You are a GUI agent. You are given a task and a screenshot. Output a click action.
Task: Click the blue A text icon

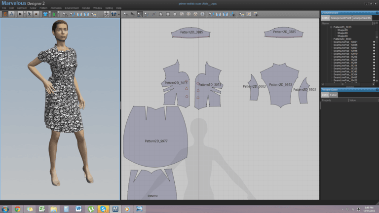(x=11, y=14)
